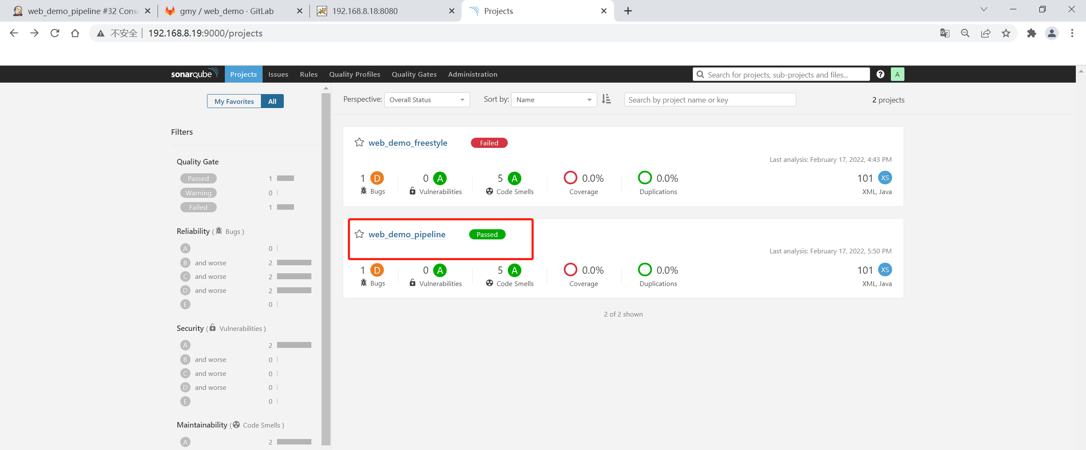1086x450 pixels.
Task: Open the tab search chevron in title bar
Action: (984, 9)
